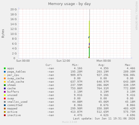Click the 'vmalloc_used' legend label

tap(17, 102)
